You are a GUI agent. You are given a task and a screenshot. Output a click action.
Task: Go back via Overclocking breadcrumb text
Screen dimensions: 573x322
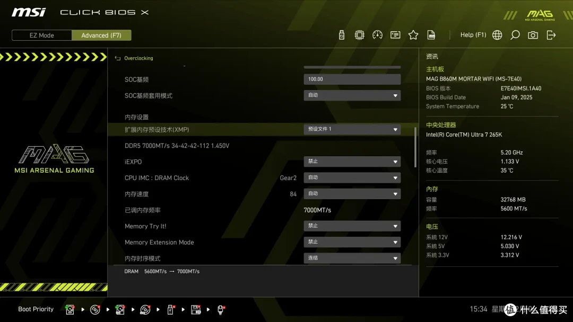(x=138, y=58)
